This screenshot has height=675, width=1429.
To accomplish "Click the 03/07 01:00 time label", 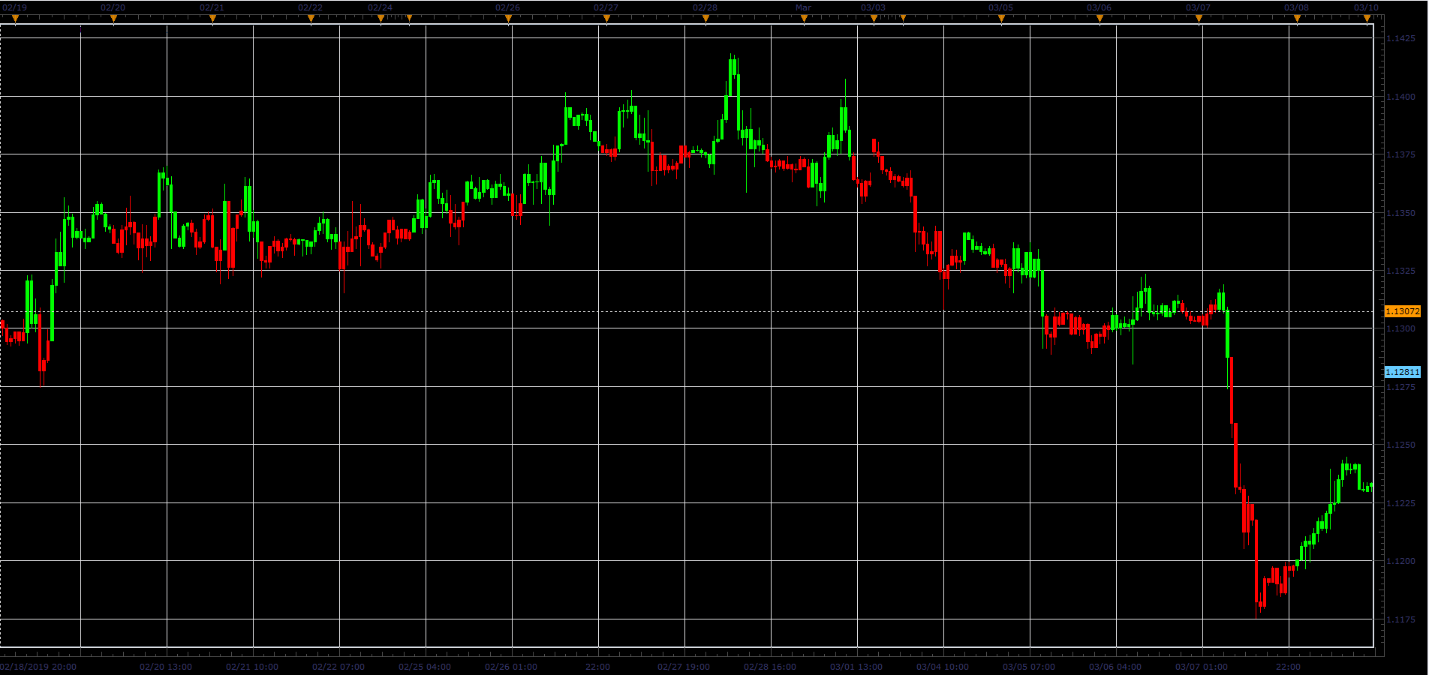I will [1202, 667].
